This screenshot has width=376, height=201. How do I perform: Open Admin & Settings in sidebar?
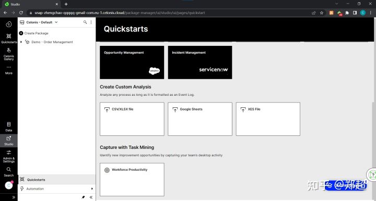9,156
